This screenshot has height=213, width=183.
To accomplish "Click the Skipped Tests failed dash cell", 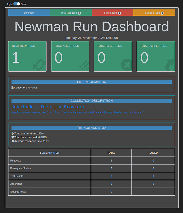I will point(153,192).
